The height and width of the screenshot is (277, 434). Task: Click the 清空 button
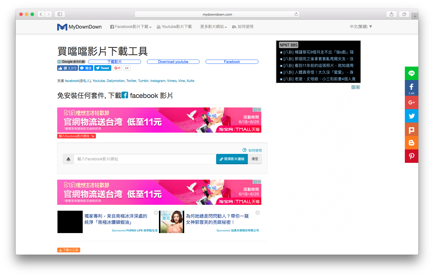255,159
